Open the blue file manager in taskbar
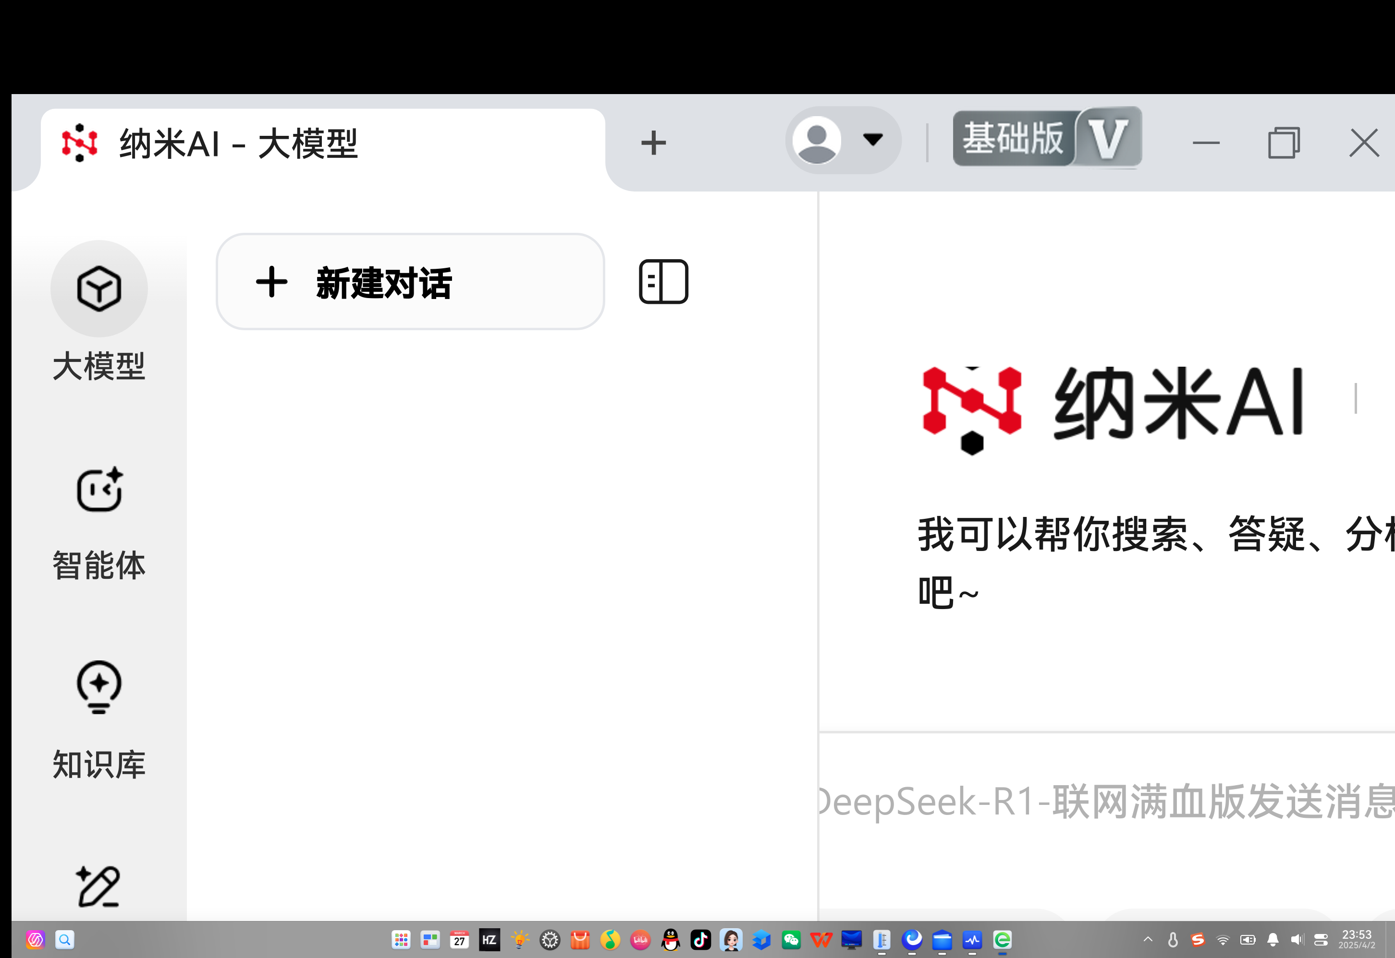 (x=942, y=939)
